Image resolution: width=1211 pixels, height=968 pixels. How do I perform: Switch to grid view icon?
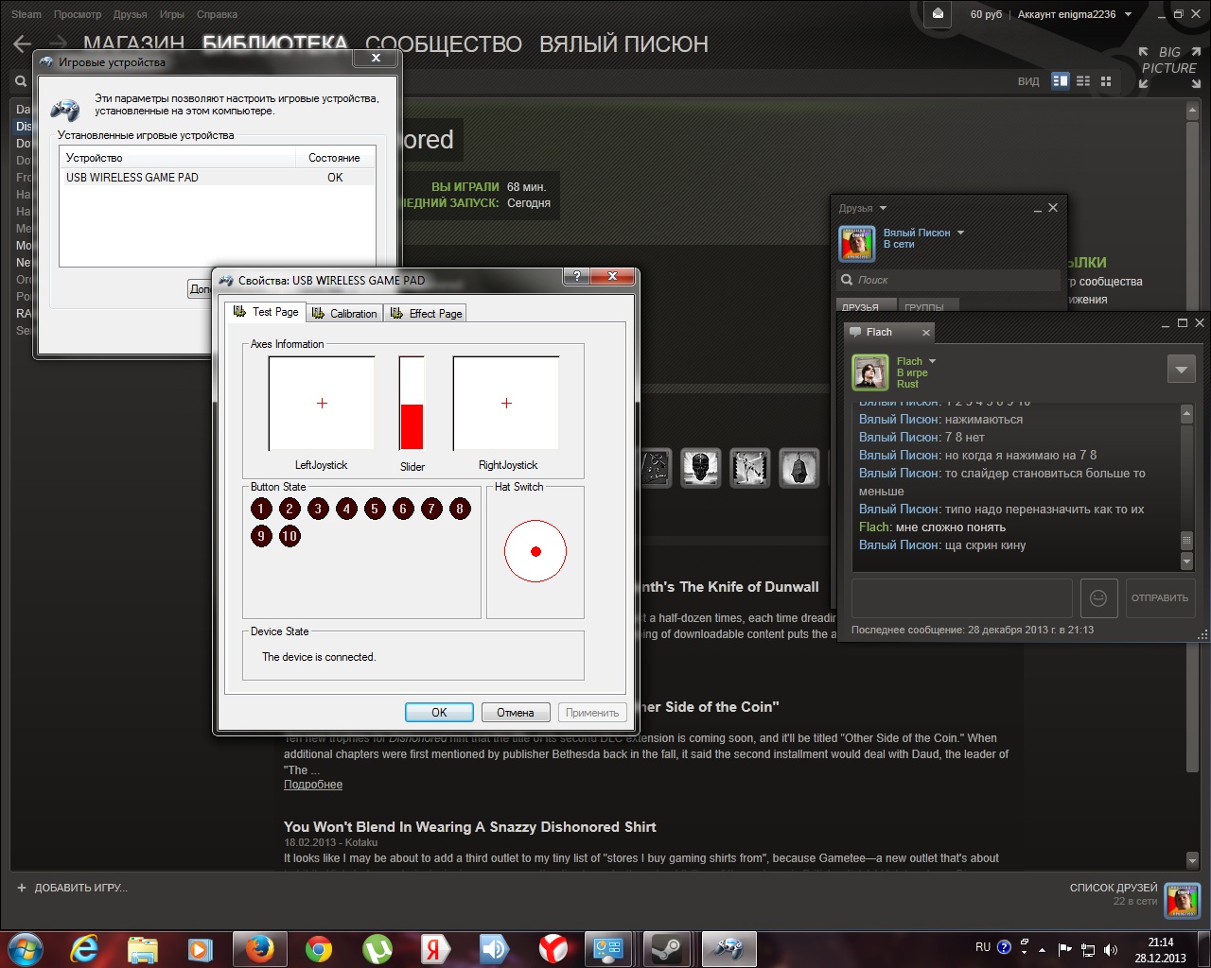[1105, 81]
